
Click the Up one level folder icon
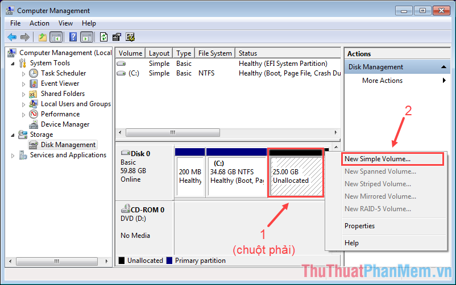(43, 37)
